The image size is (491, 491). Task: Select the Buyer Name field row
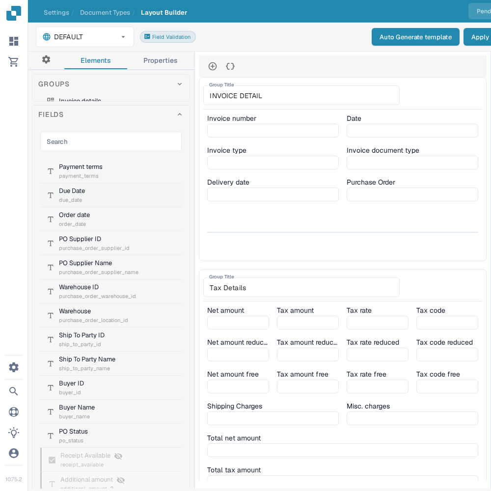(111, 411)
